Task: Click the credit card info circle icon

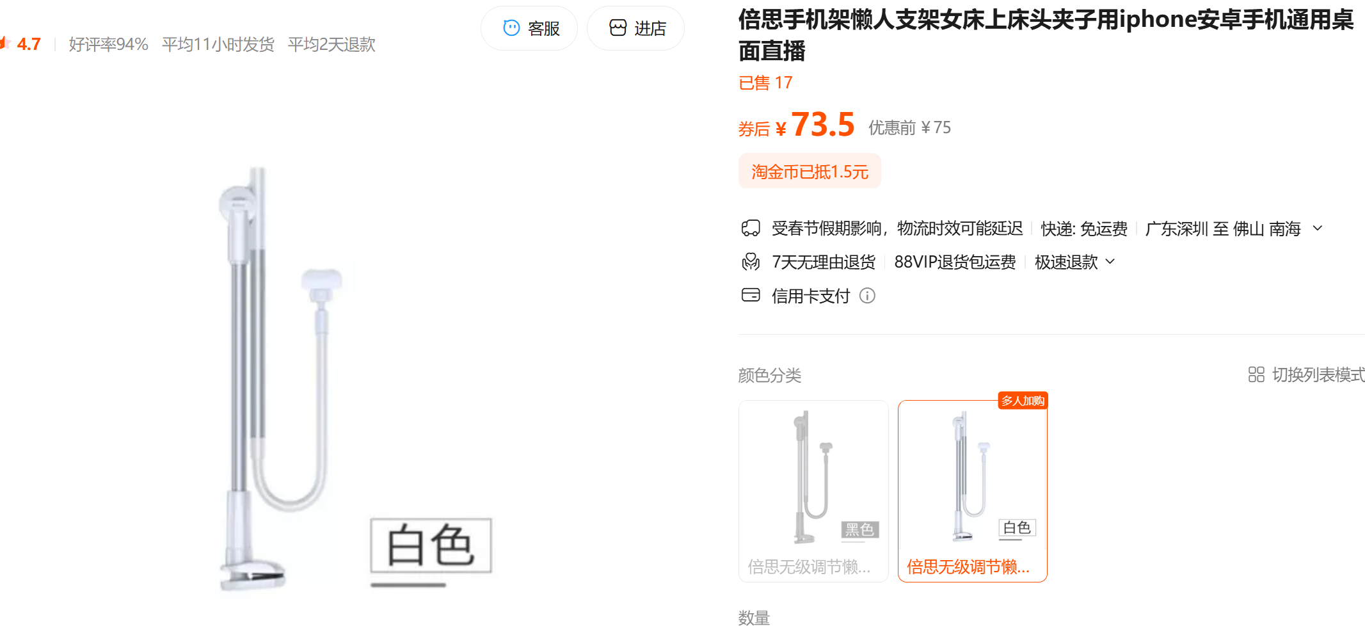Action: tap(867, 296)
